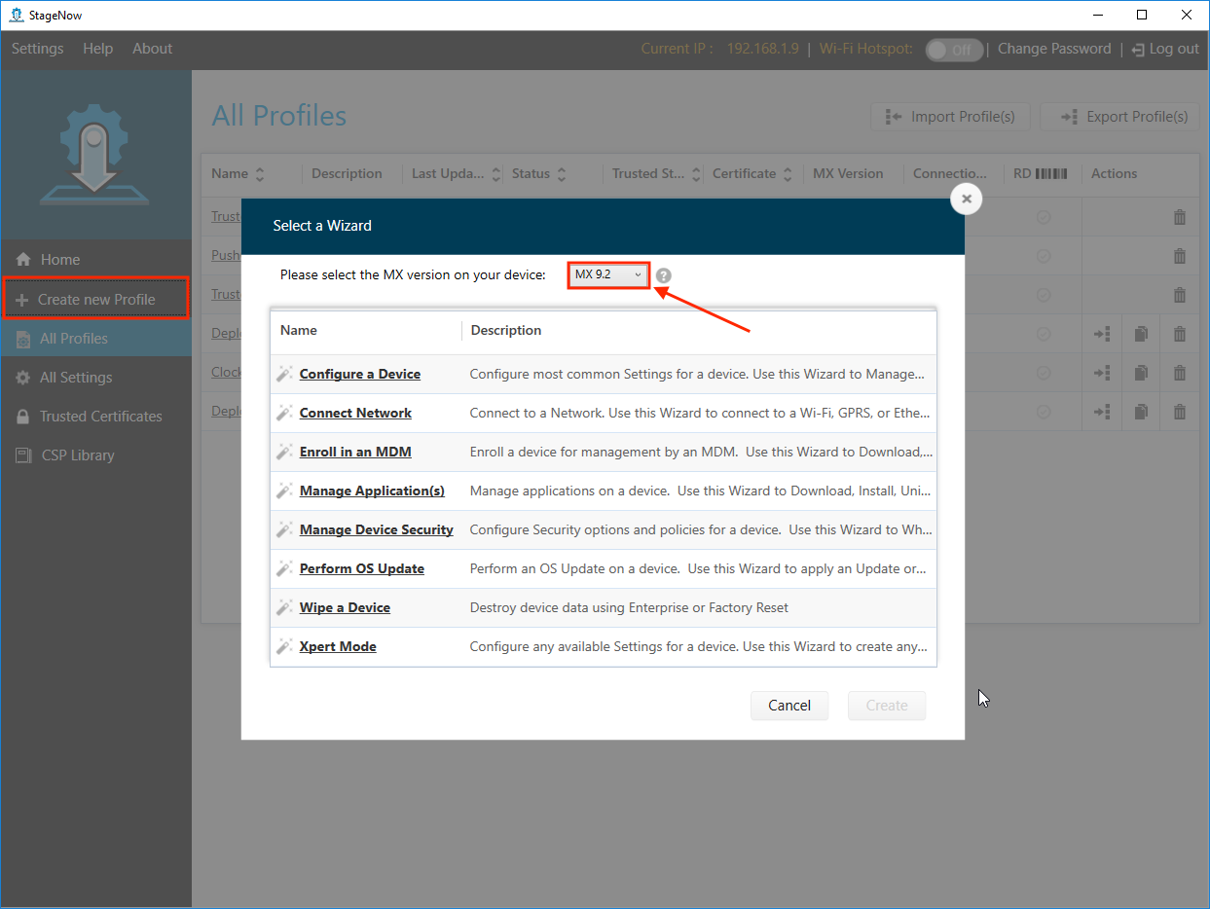
Task: Open the MX version dropdown
Action: coord(608,275)
